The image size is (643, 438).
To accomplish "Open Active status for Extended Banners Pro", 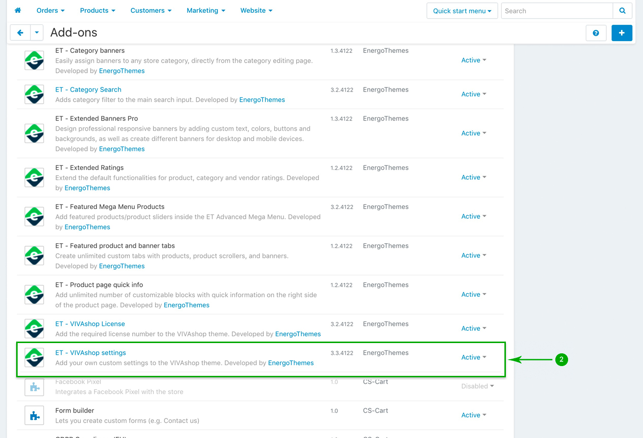I will tap(474, 133).
